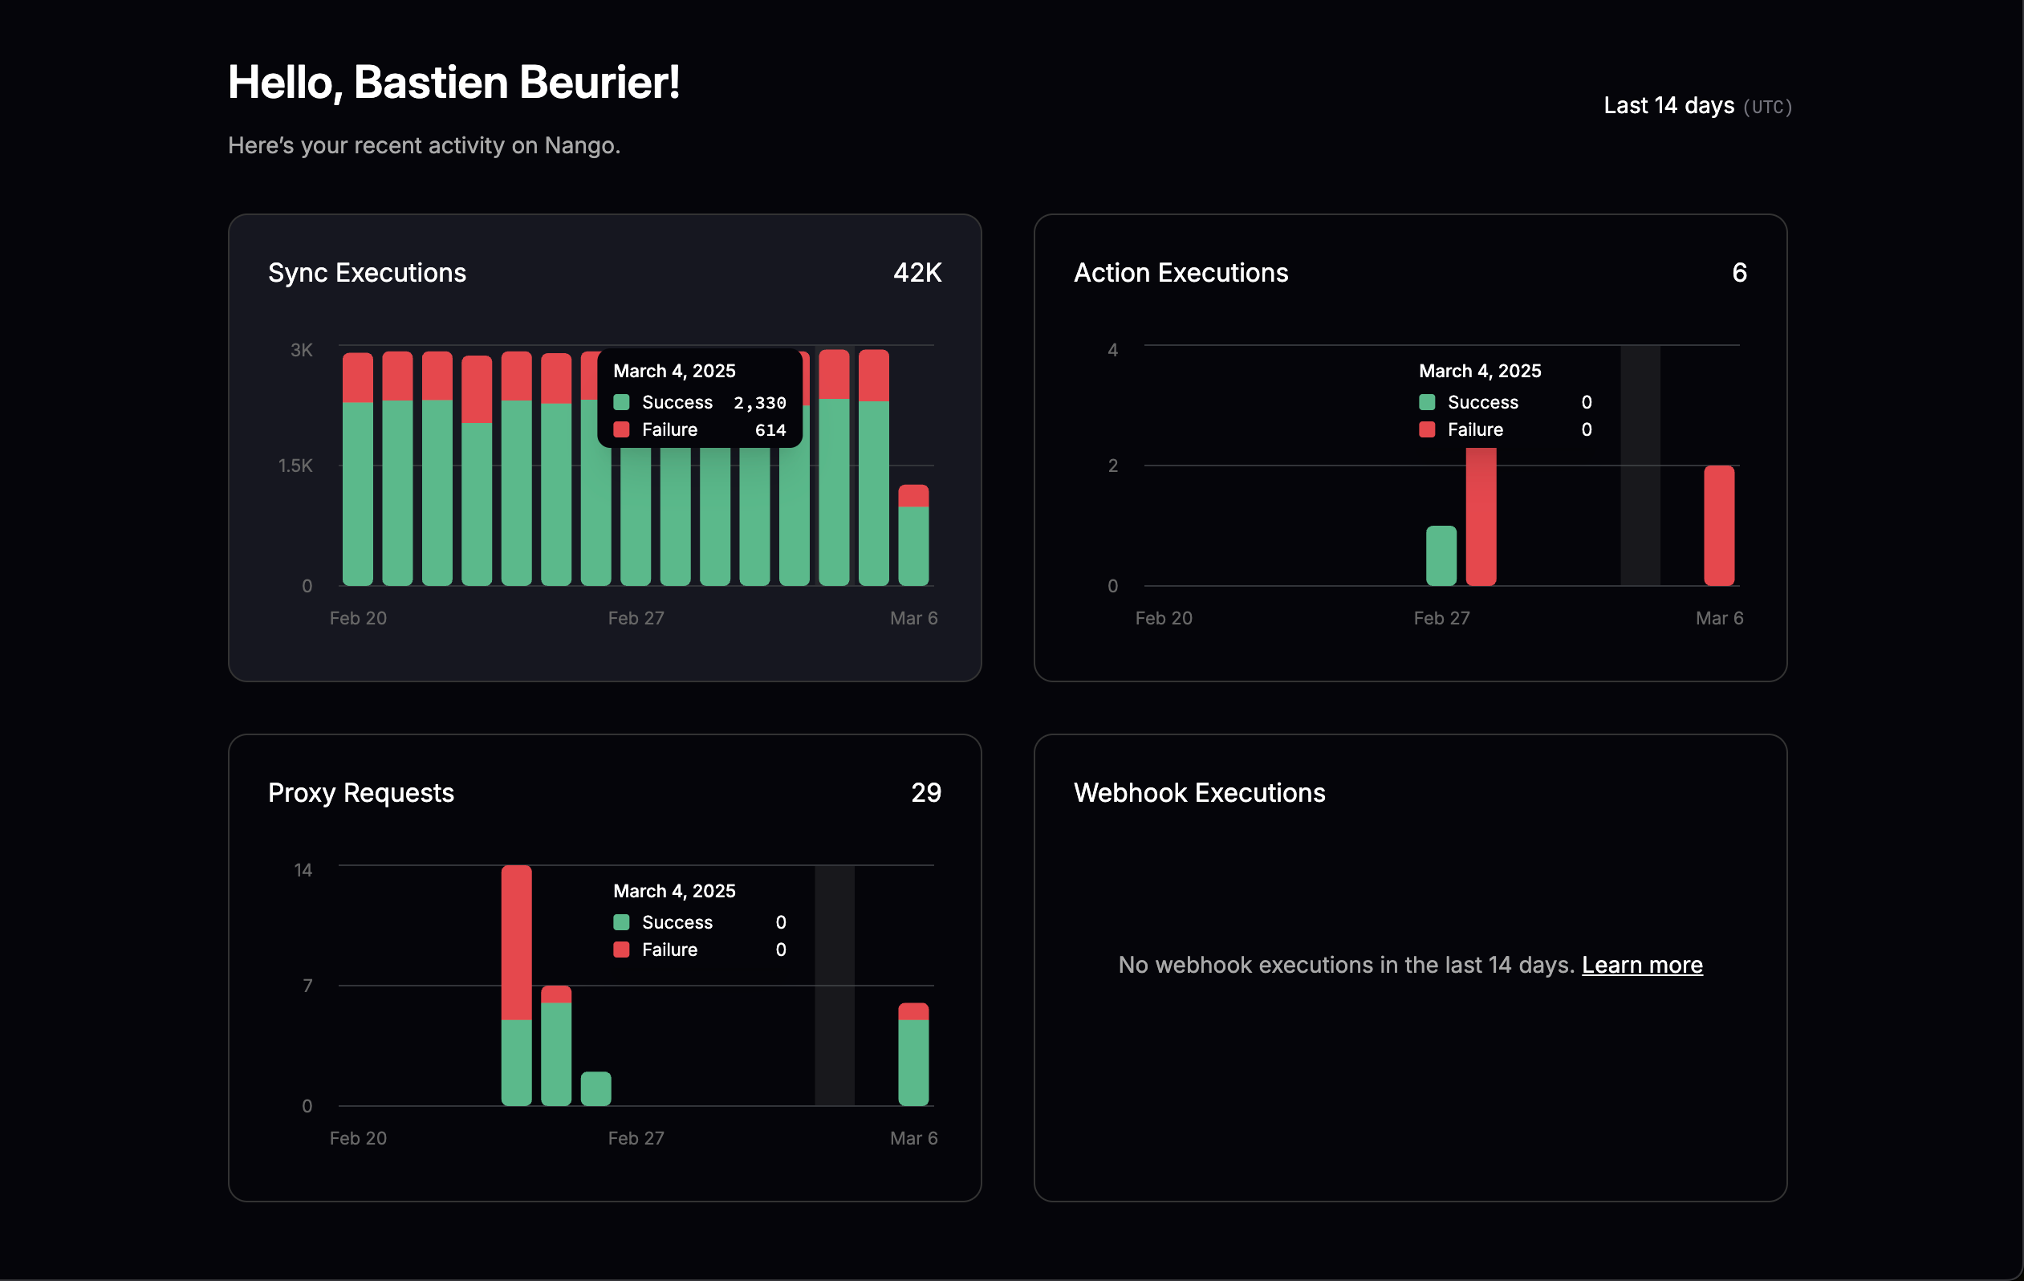
Task: Click the 42K sync total
Action: [916, 272]
